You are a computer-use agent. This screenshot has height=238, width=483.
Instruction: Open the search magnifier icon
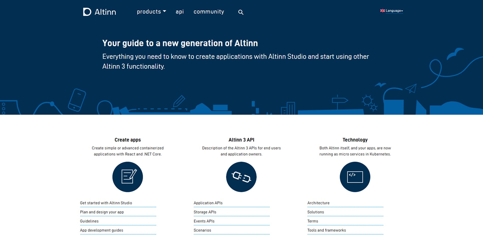(241, 12)
